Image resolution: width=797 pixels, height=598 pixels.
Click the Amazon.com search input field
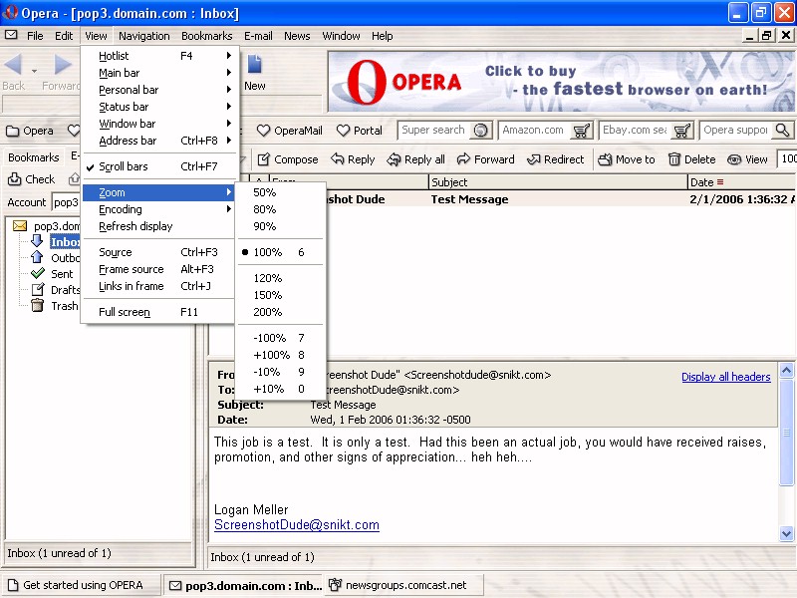click(535, 131)
